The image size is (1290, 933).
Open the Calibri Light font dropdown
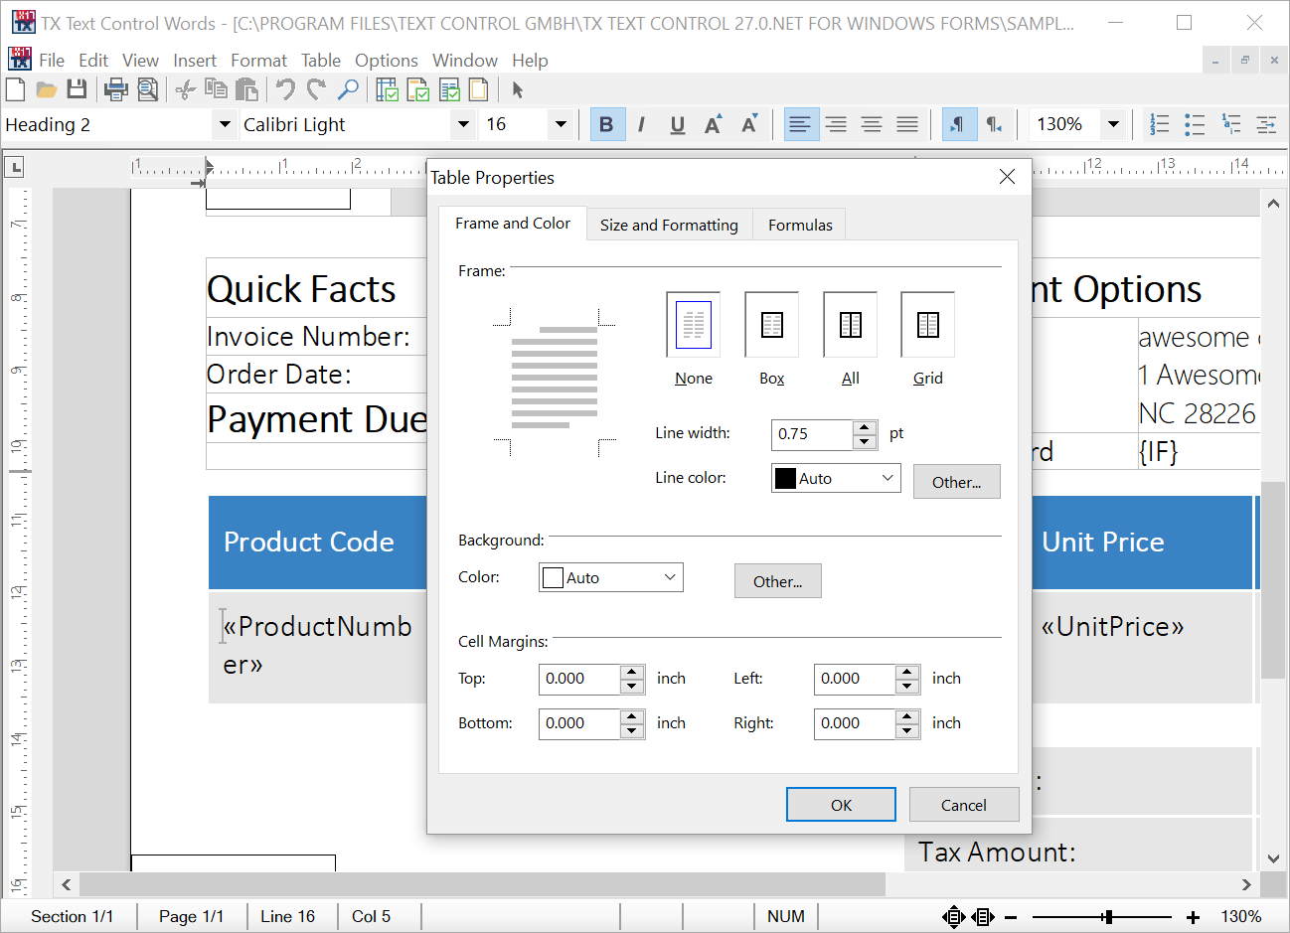(x=462, y=124)
